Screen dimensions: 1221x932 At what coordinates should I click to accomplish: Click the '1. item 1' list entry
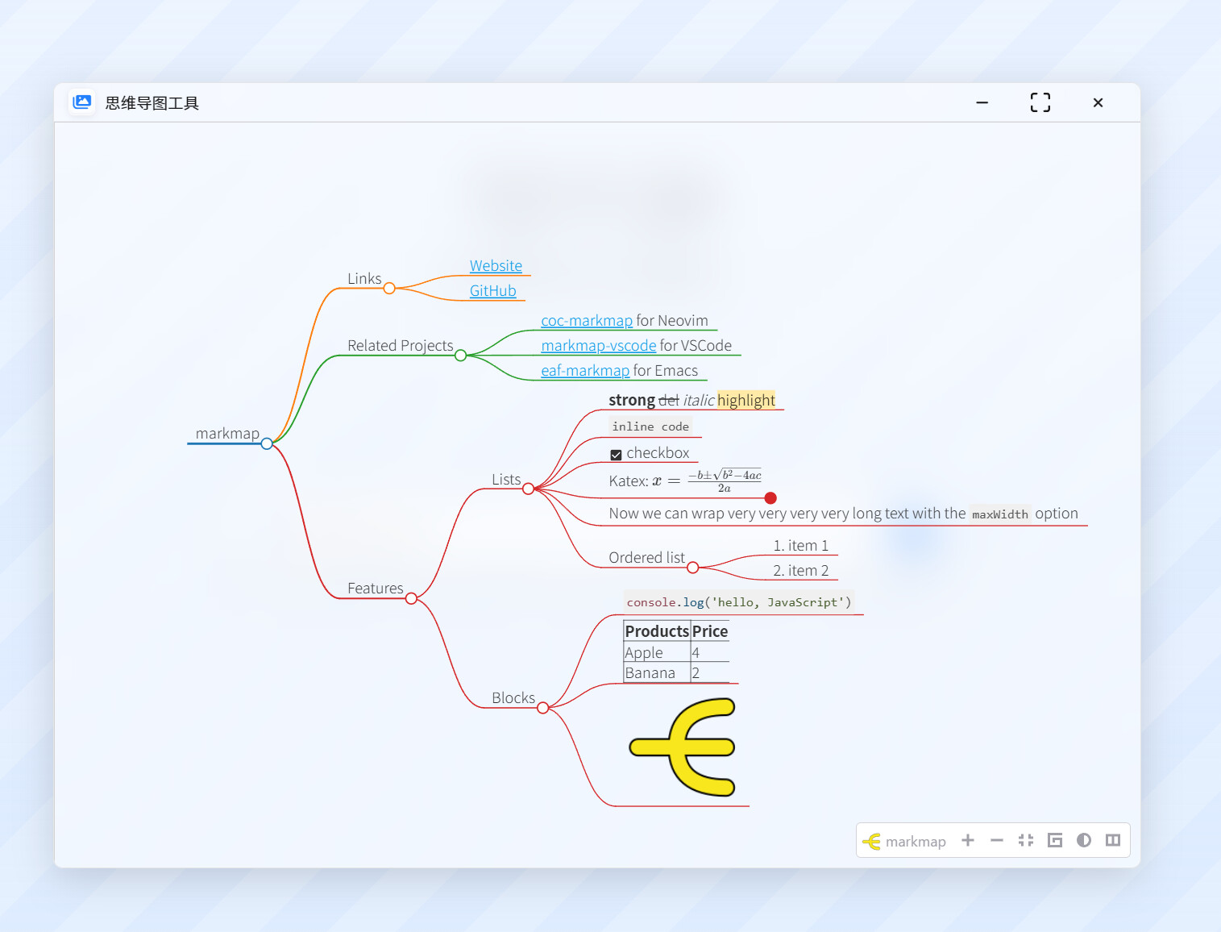click(x=801, y=546)
